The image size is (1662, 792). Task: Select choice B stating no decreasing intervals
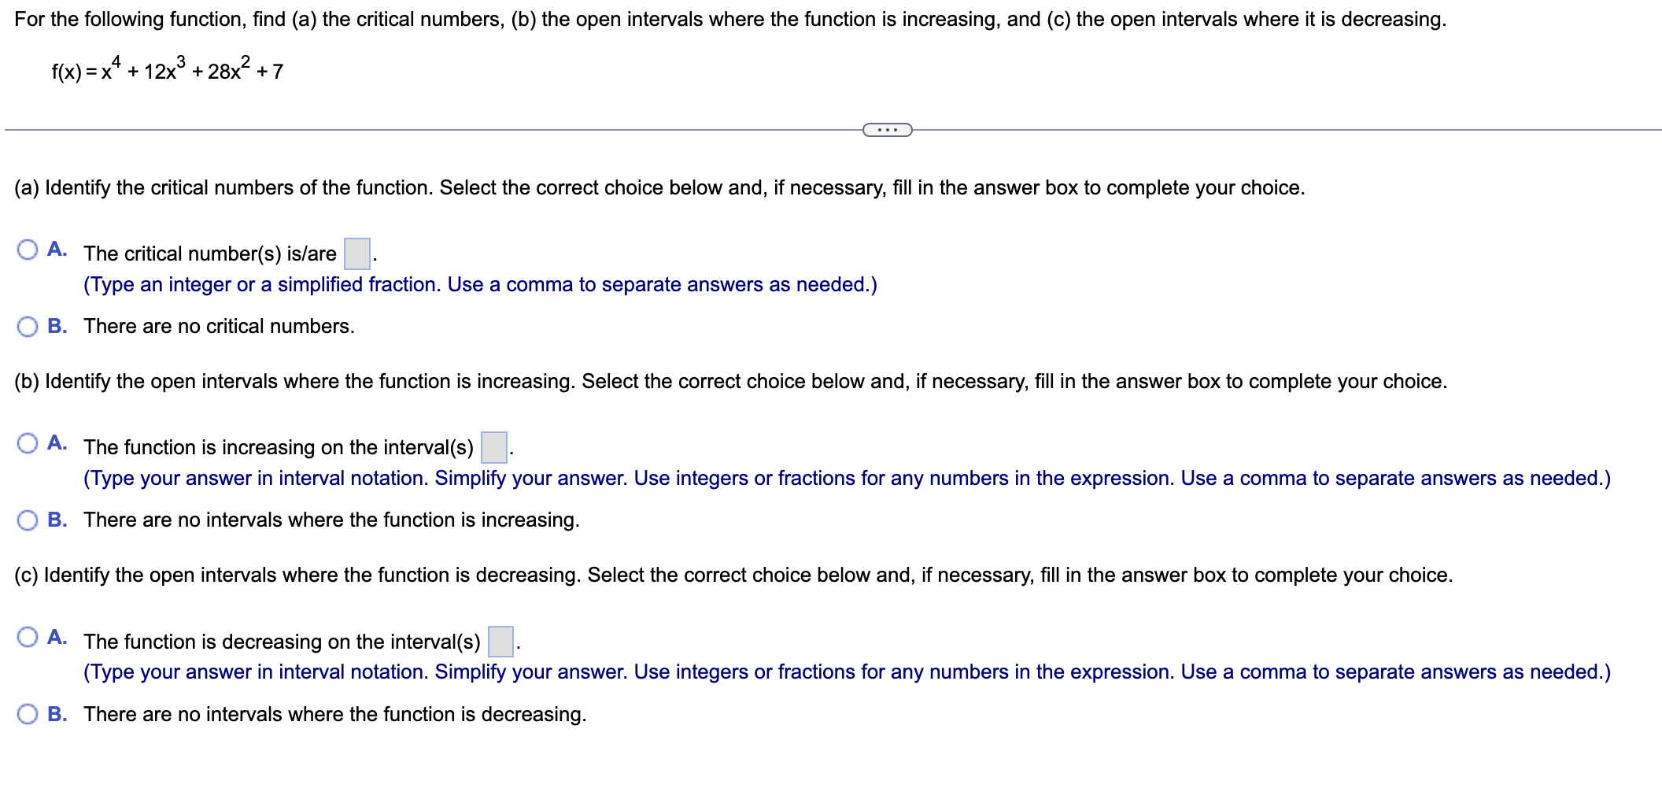point(28,713)
